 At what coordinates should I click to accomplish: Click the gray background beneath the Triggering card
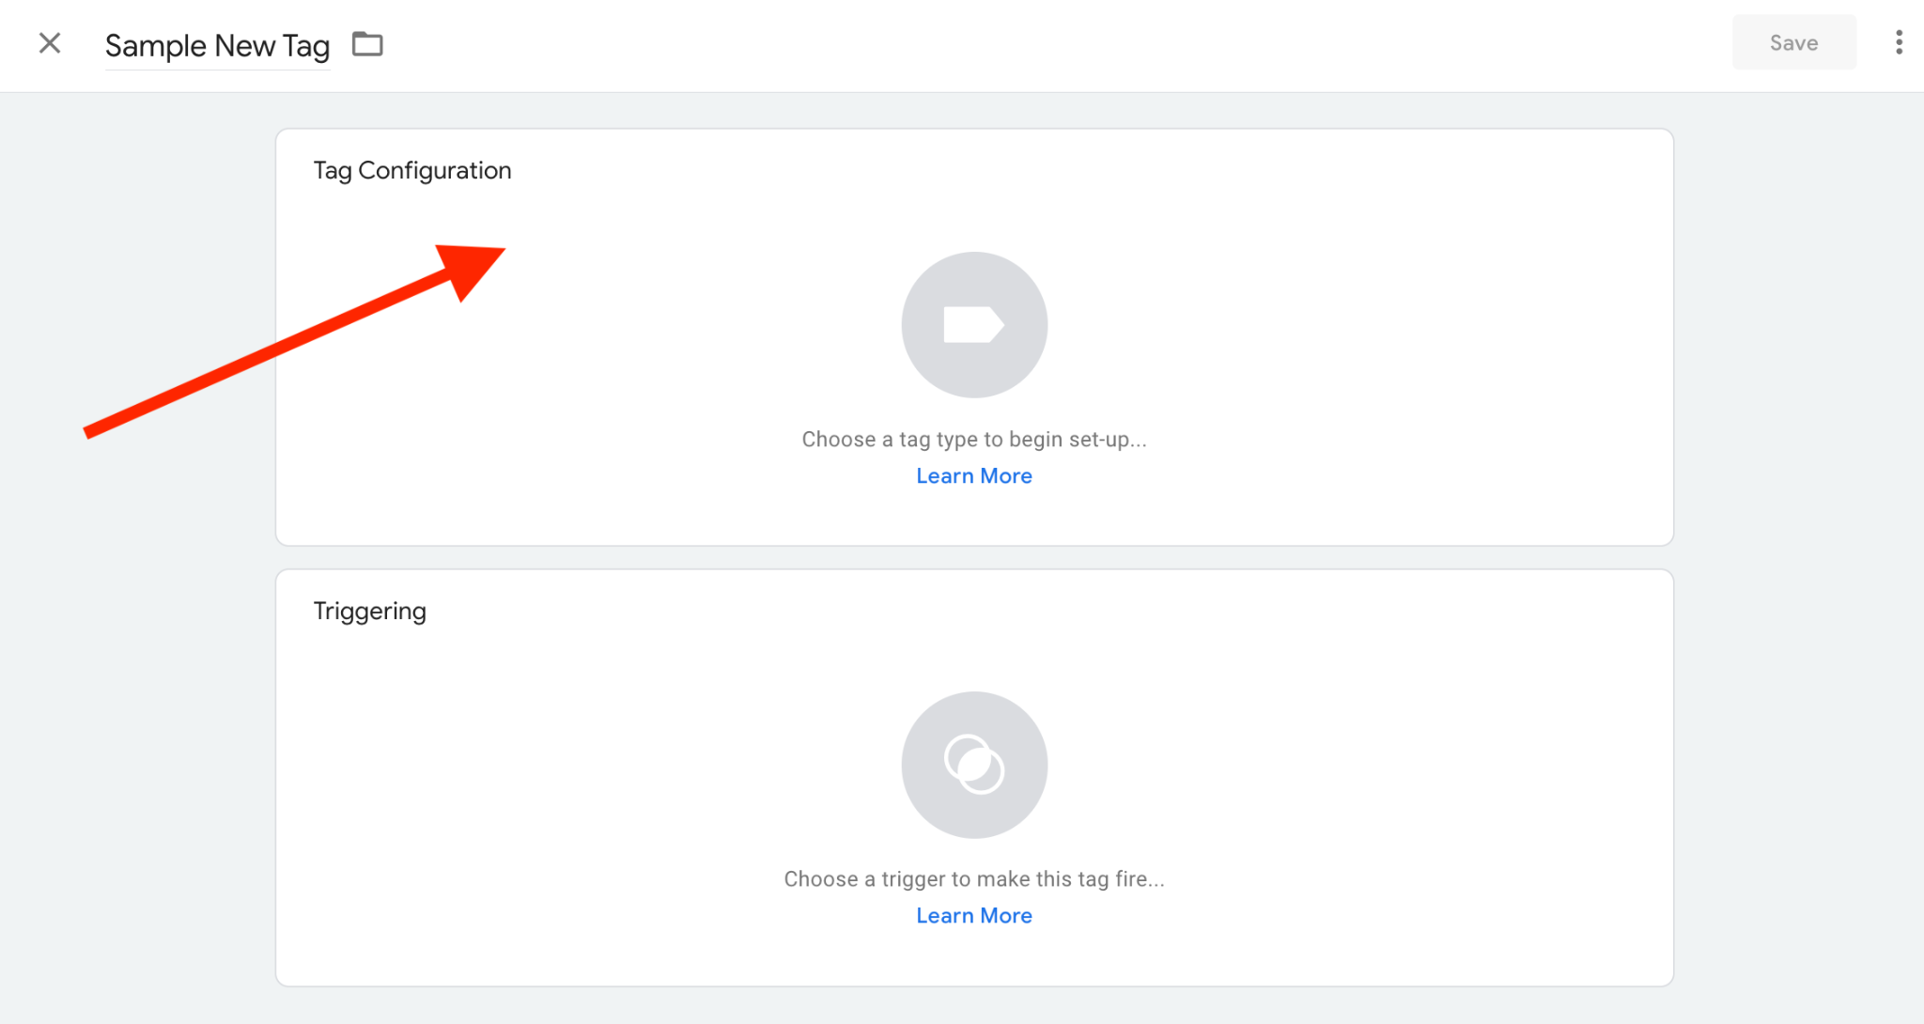[x=974, y=1005]
